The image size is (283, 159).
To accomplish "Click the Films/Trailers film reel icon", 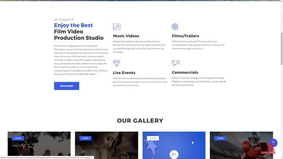I will coord(175,26).
